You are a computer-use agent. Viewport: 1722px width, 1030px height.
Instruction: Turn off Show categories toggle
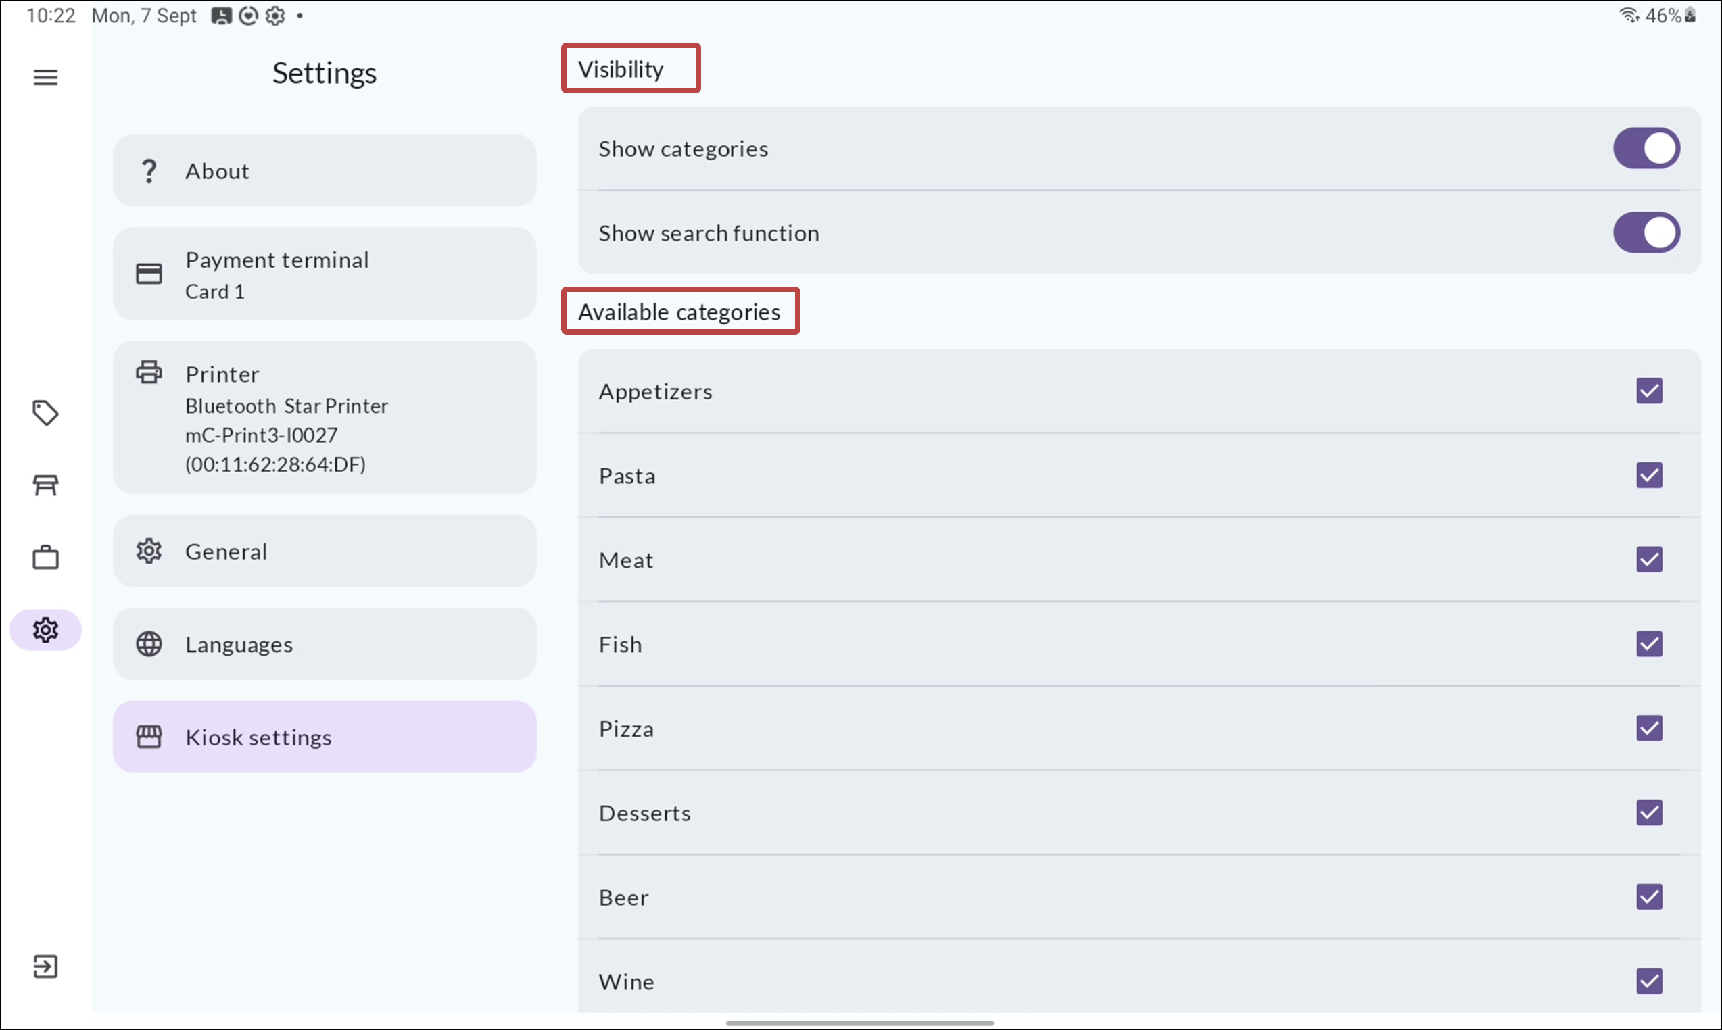(x=1646, y=148)
